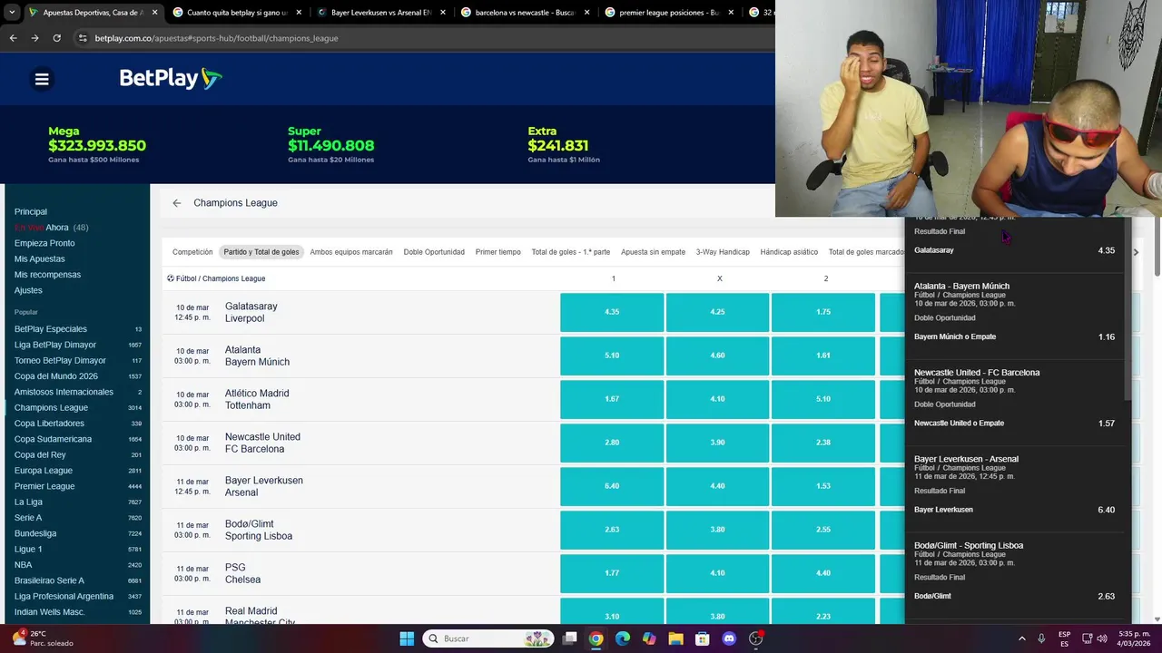
Task: Go back using Champions League back arrow
Action: 177,203
